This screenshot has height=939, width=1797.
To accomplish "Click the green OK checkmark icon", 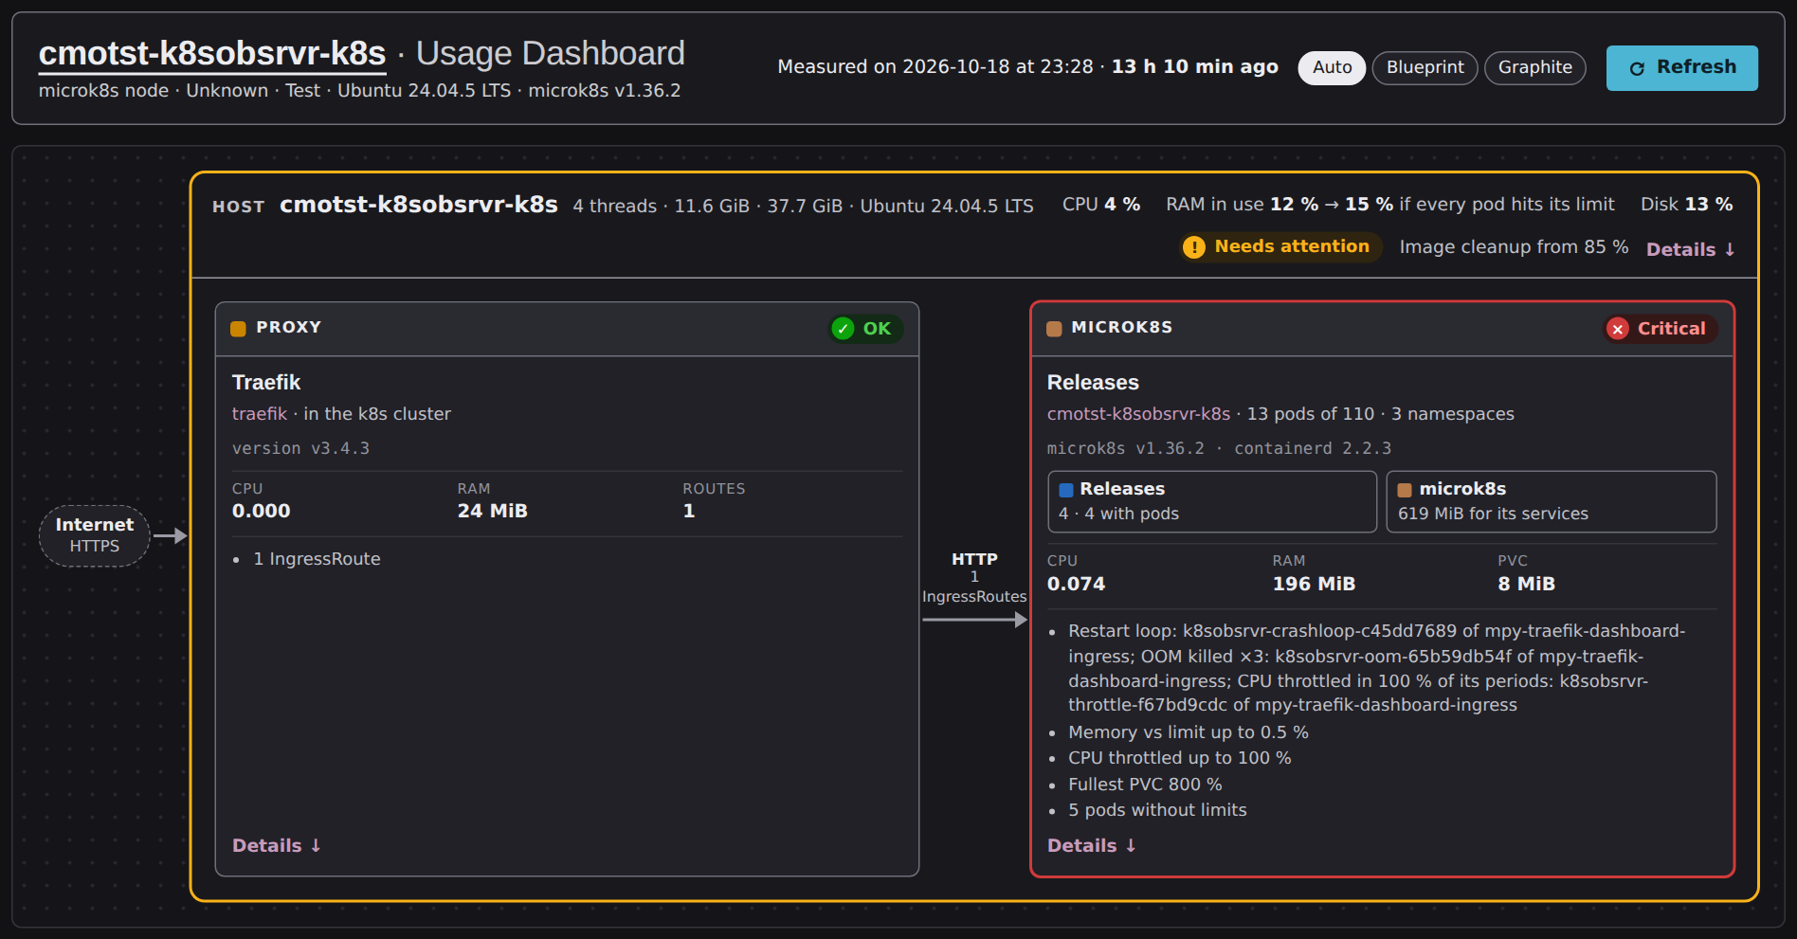I will [843, 329].
